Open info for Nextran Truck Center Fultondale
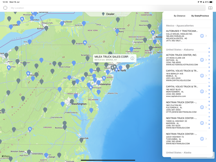This screenshot has height=162, width=216. (202, 107)
